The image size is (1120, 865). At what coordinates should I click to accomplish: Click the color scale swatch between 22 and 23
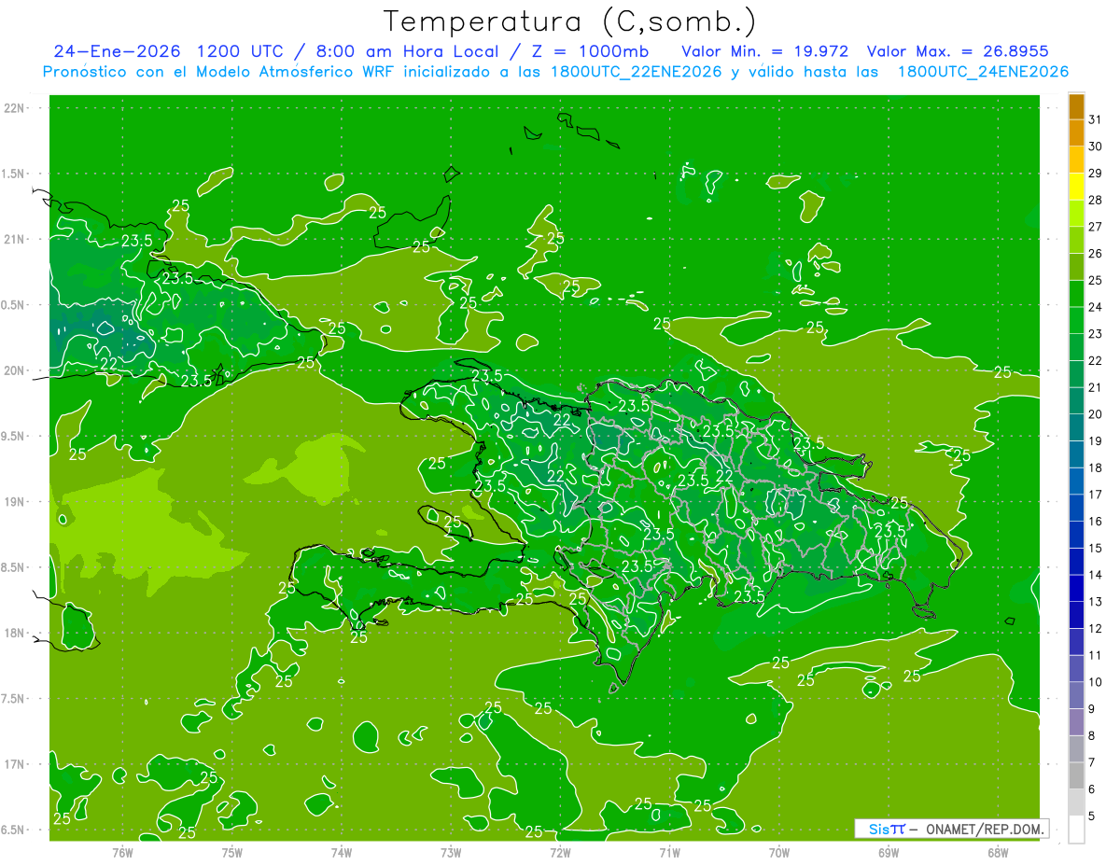pos(1076,347)
